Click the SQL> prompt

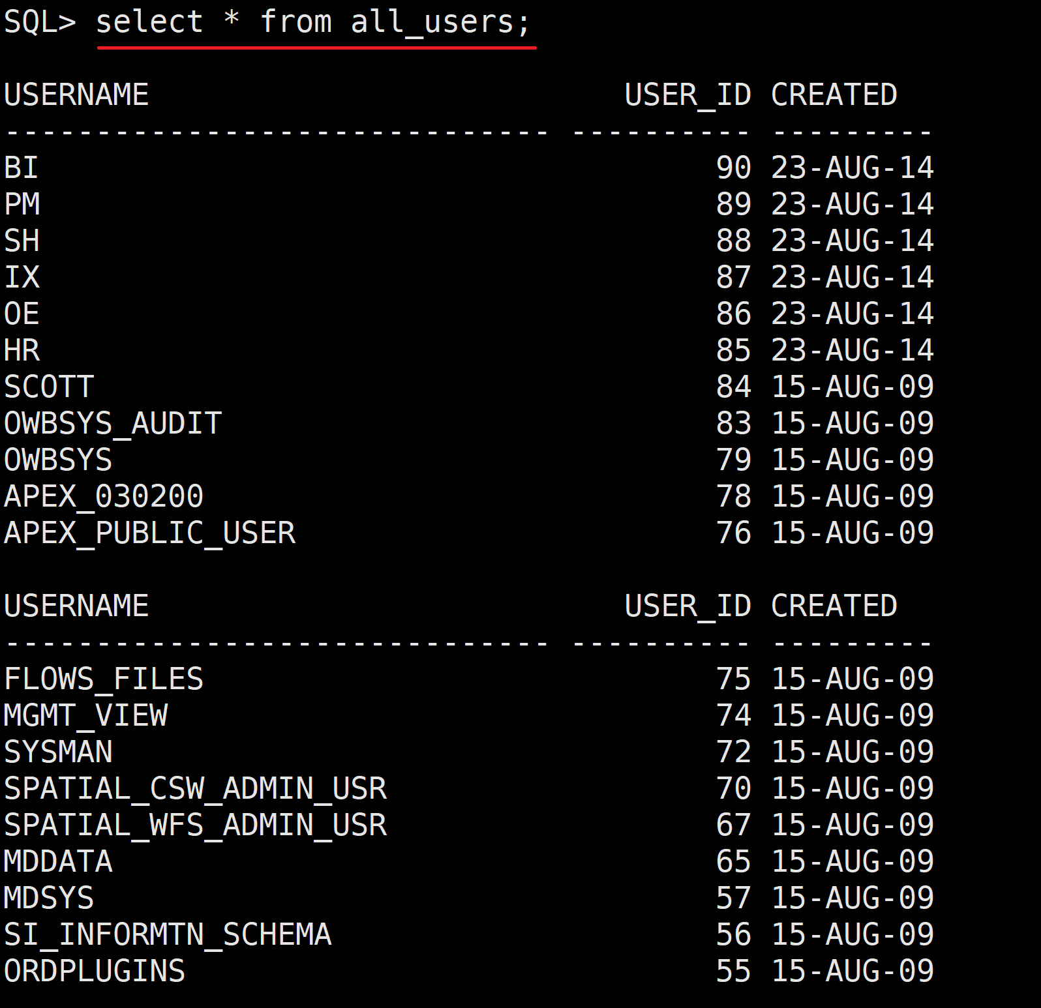click(39, 22)
